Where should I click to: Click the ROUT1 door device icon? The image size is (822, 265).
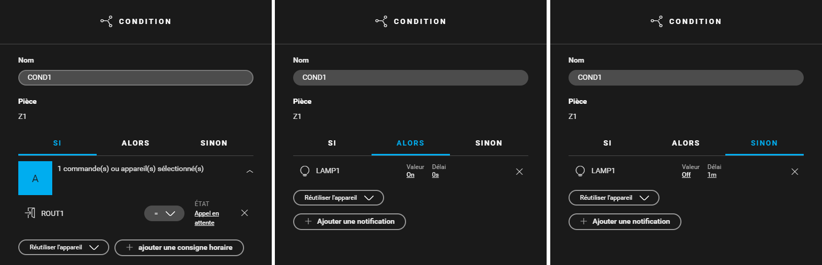30,213
